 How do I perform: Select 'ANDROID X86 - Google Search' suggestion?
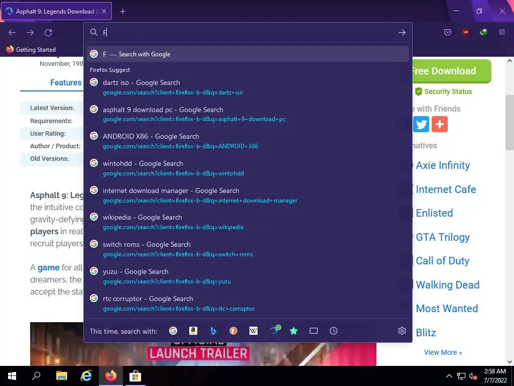(x=248, y=141)
